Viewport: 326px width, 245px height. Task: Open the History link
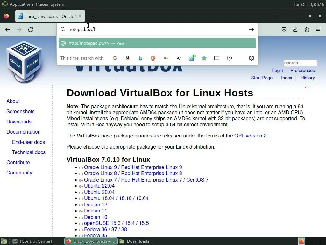click(308, 78)
